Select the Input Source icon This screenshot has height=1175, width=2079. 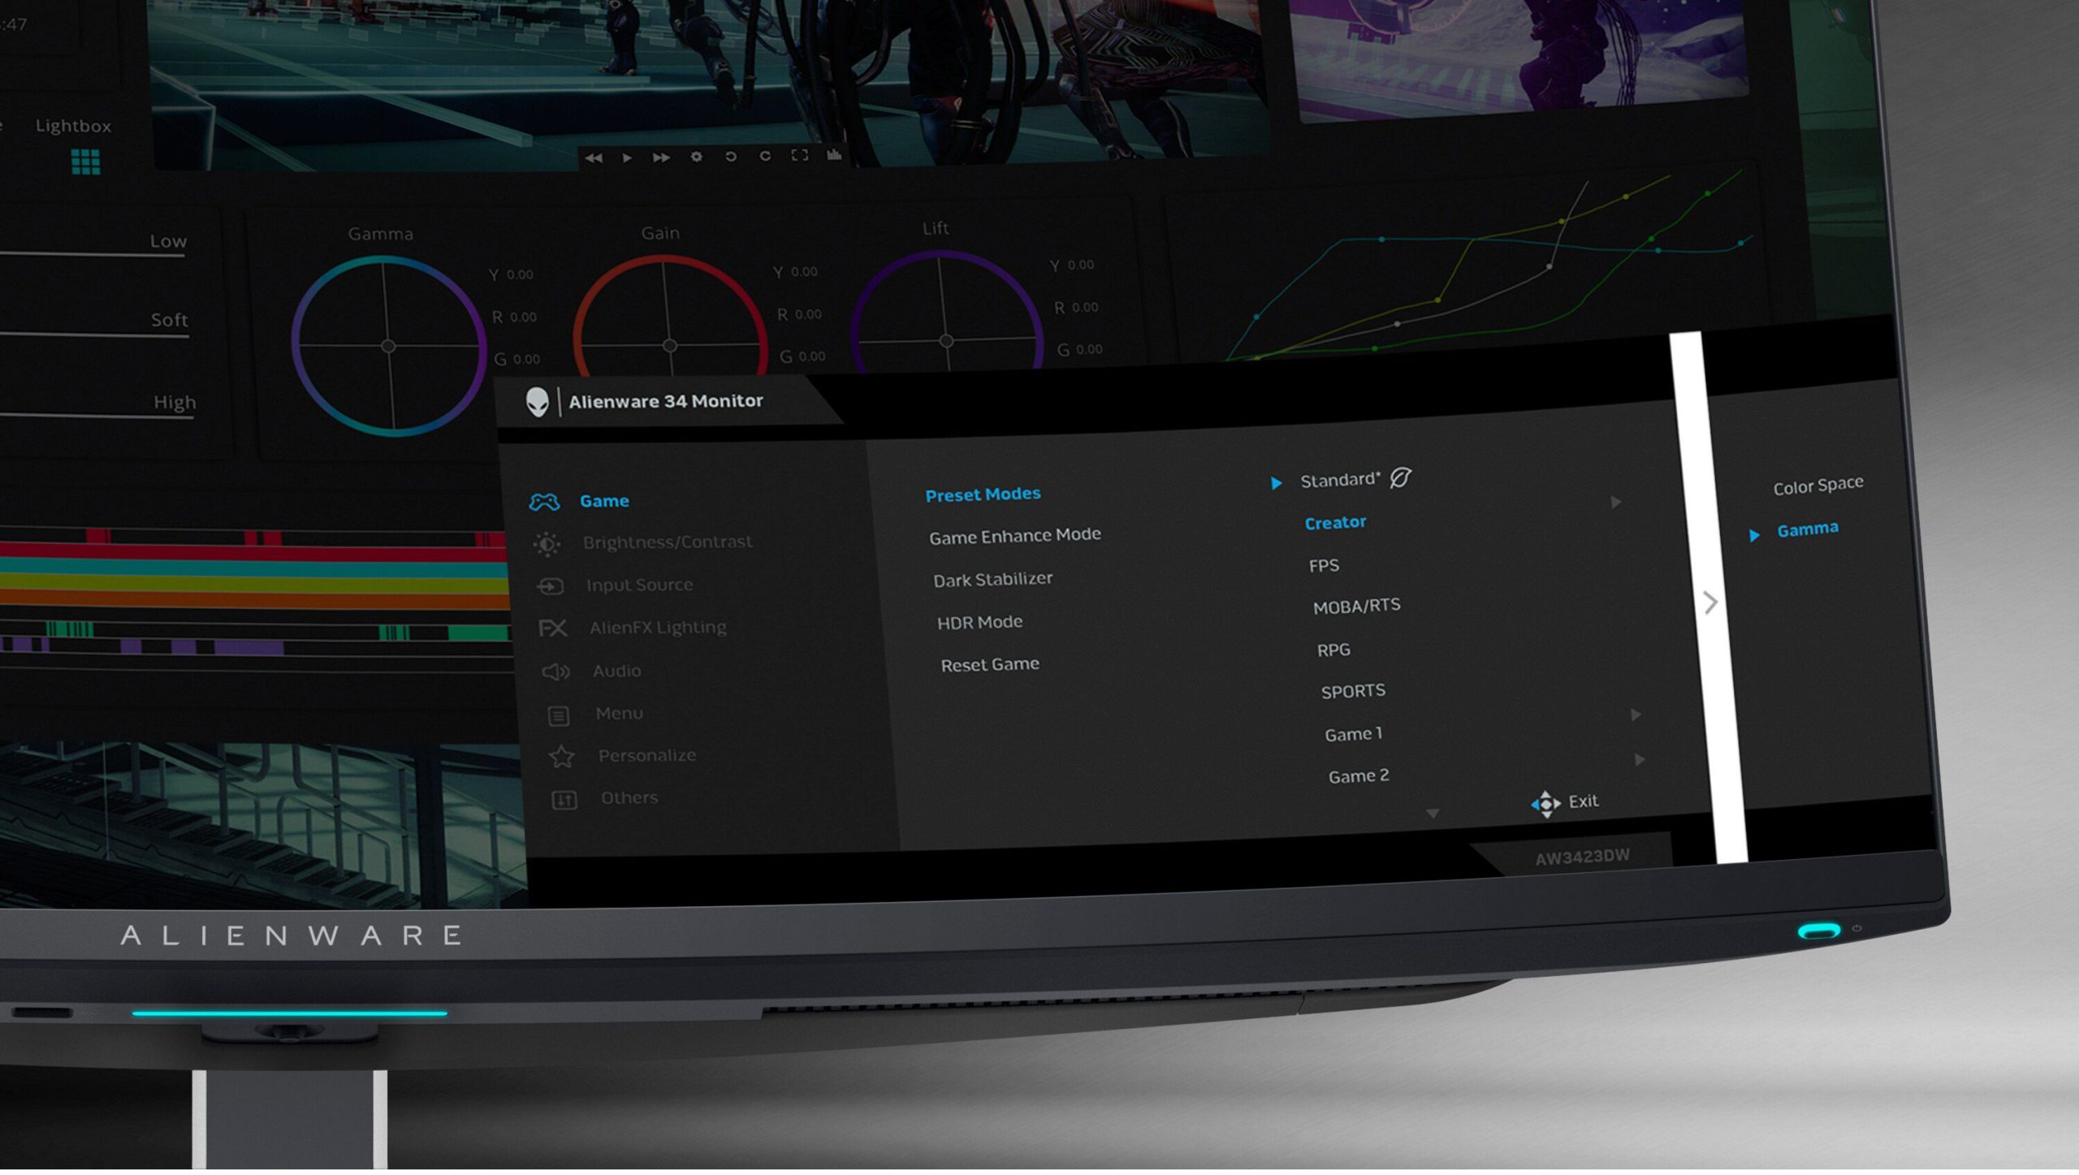(x=555, y=584)
